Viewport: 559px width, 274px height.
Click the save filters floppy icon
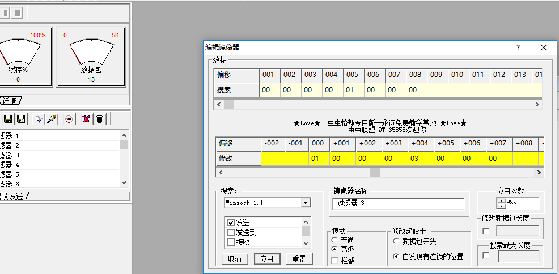pyautogui.click(x=8, y=119)
